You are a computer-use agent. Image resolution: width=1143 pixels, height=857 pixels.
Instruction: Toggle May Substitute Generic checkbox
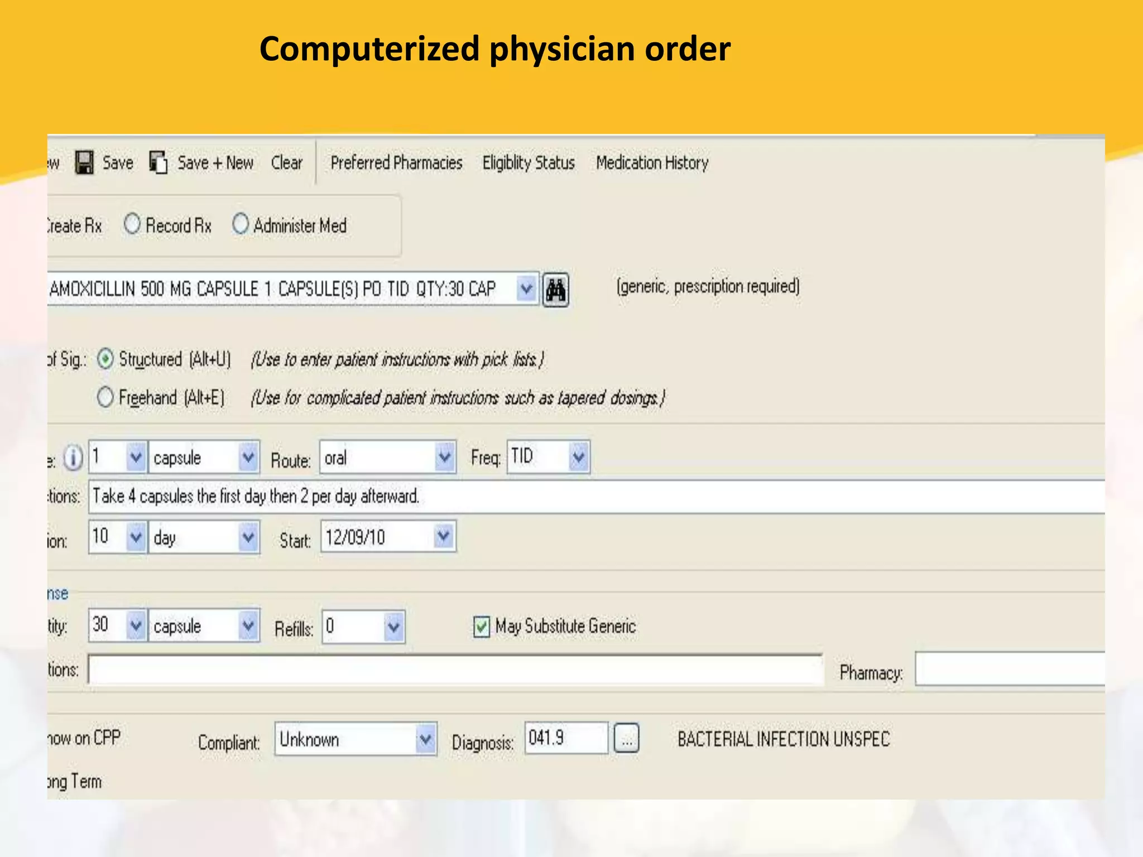click(x=482, y=627)
